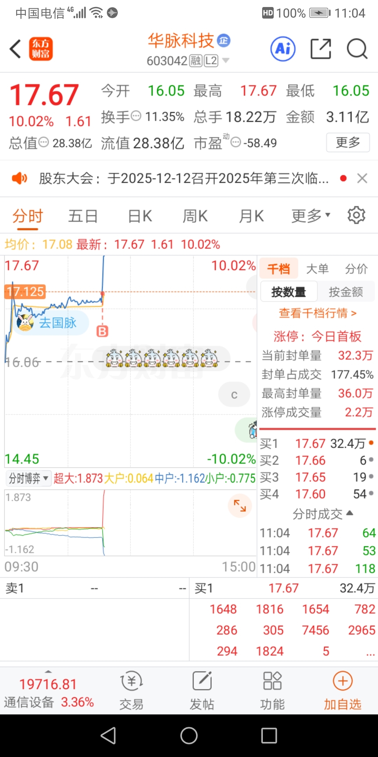Open the search magnifier icon
Image resolution: width=378 pixels, height=757 pixels.
tap(357, 49)
